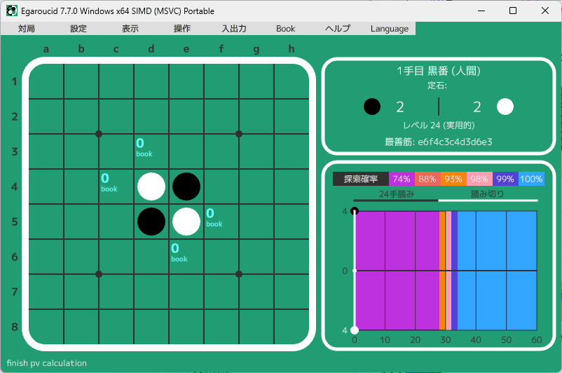Play the e6 book move square

[x=186, y=256]
